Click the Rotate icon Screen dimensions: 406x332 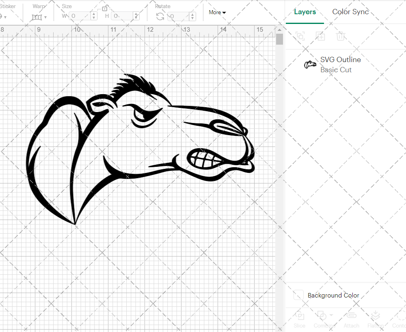coord(160,15)
